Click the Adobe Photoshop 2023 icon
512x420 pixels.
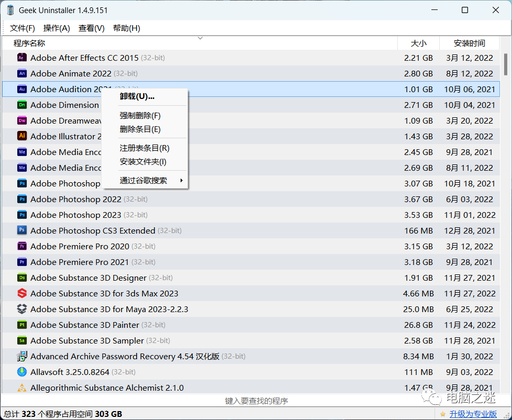coord(22,215)
